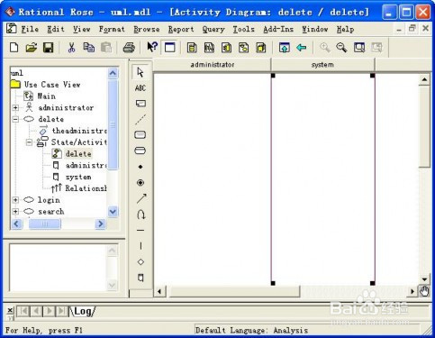Select the Note tool
This screenshot has width=435, height=338.
click(140, 104)
